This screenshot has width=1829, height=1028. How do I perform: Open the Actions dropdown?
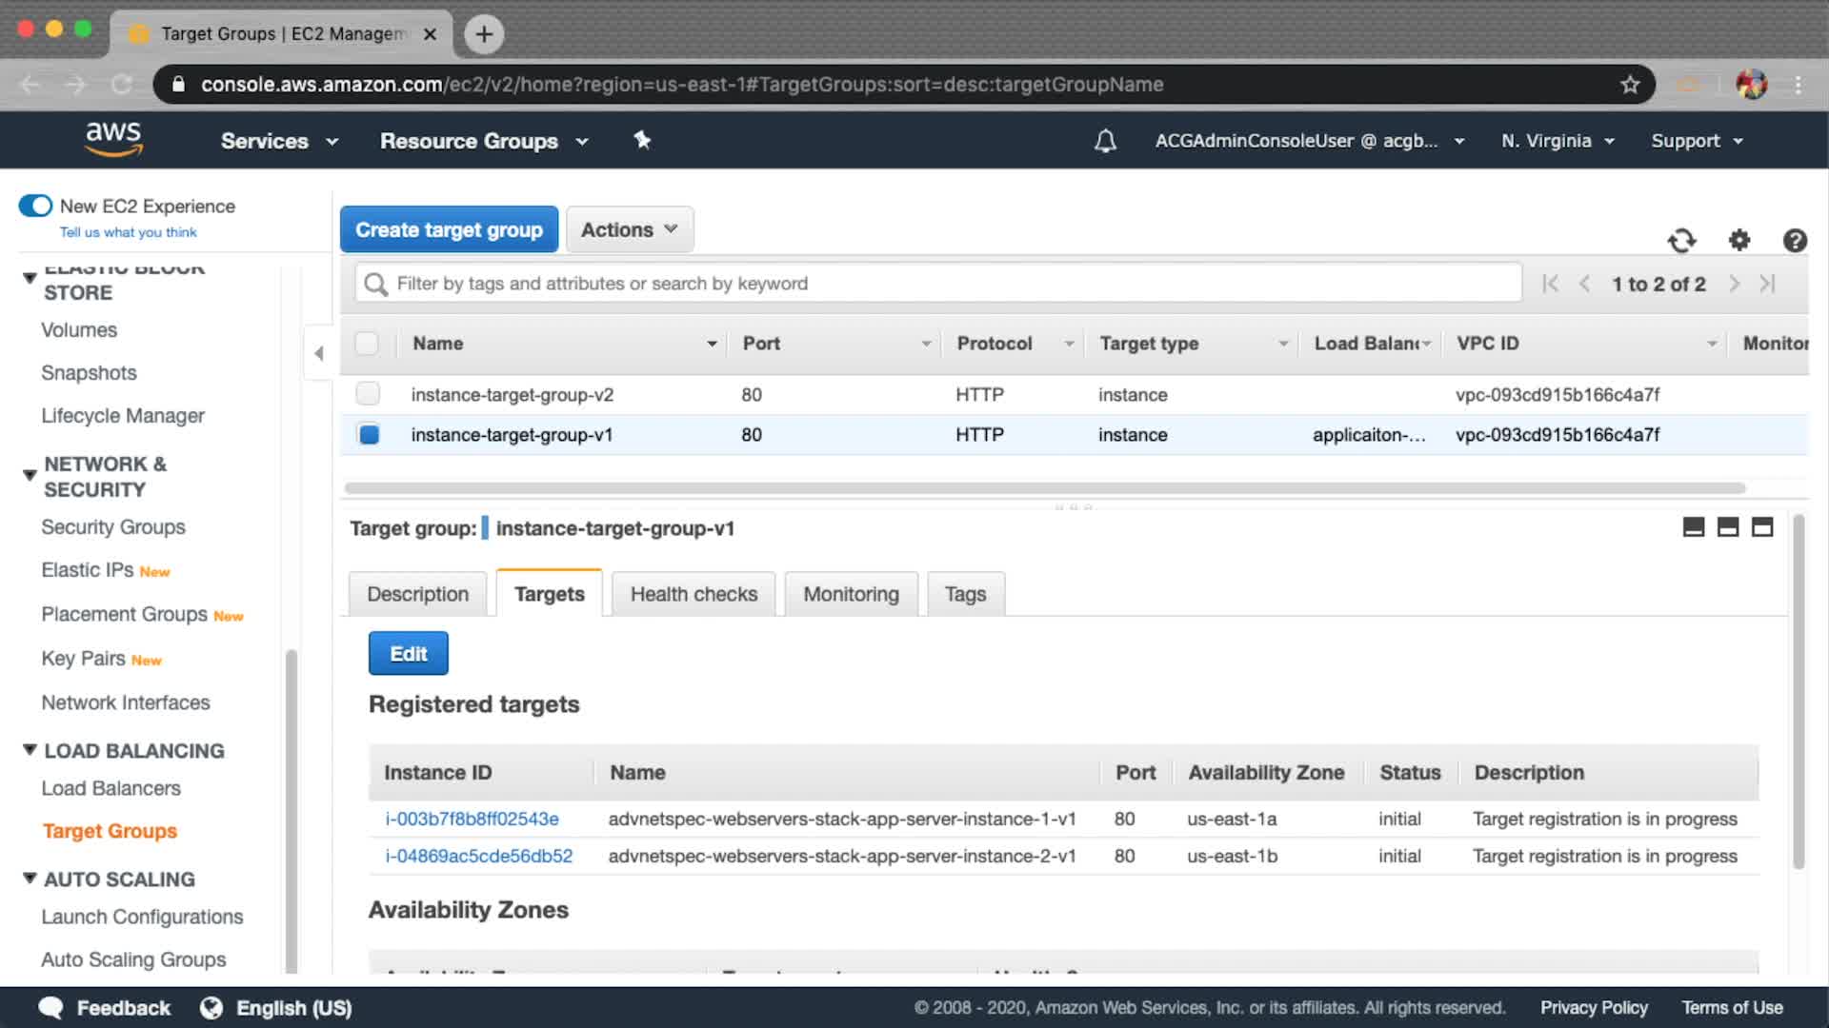click(x=629, y=229)
